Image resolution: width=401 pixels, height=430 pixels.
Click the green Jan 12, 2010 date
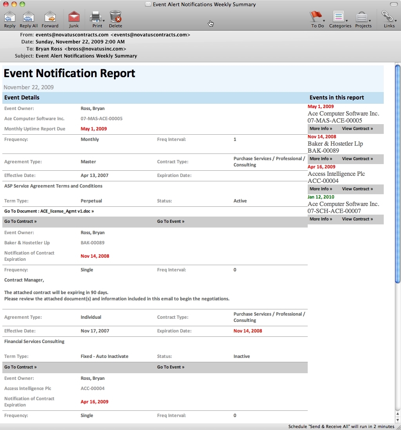pyautogui.click(x=321, y=197)
